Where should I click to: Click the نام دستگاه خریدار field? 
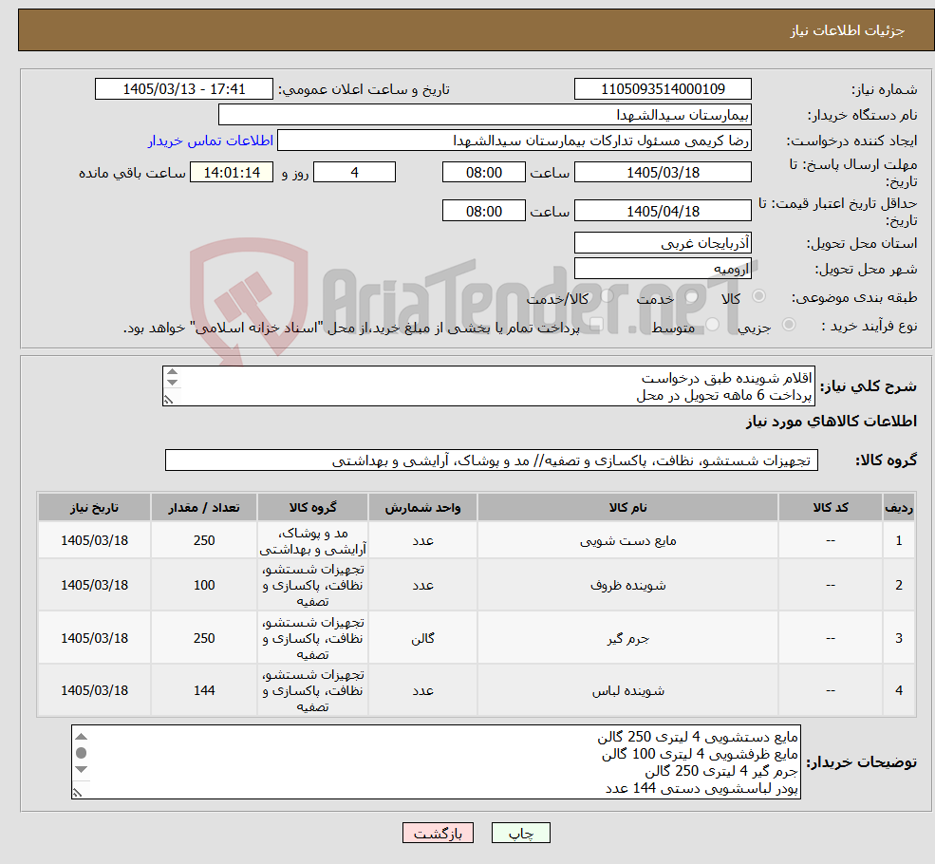485,115
